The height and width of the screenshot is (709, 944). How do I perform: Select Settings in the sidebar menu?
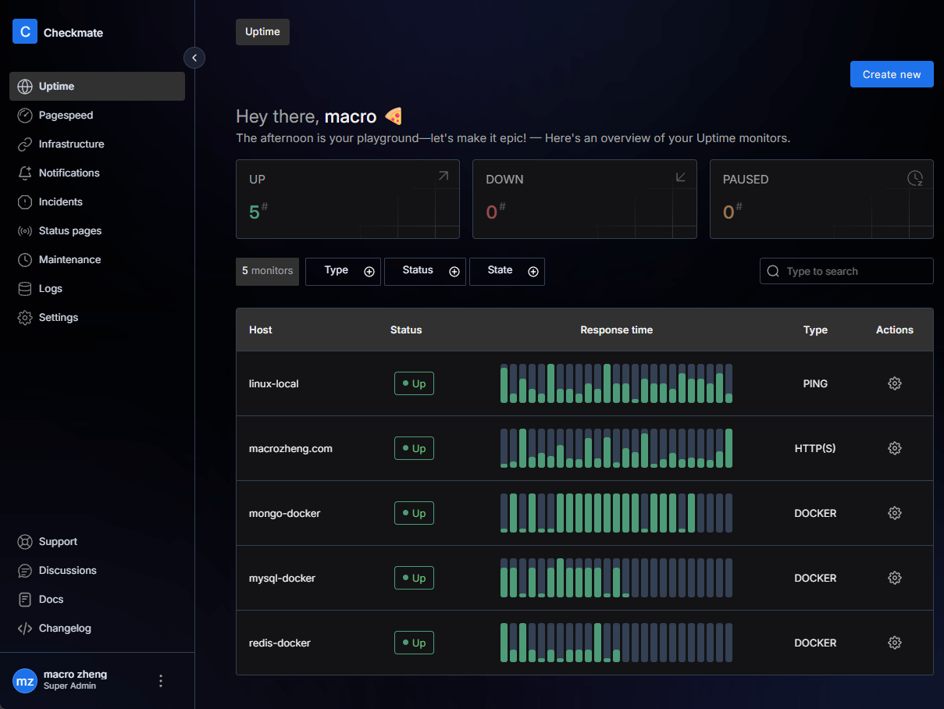click(58, 318)
